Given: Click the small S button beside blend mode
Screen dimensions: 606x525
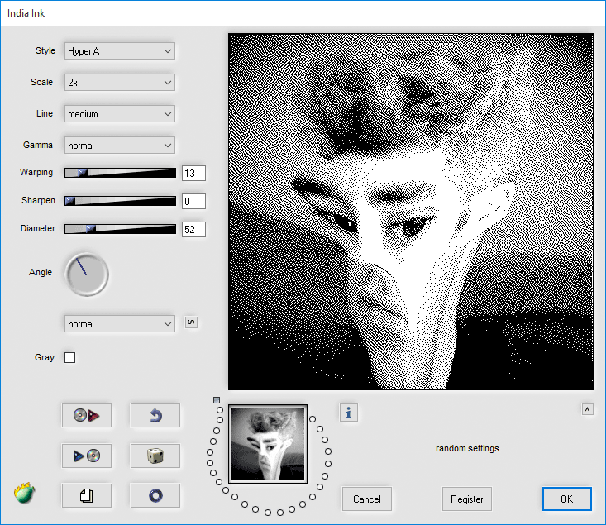Looking at the screenshot, I should 191,322.
